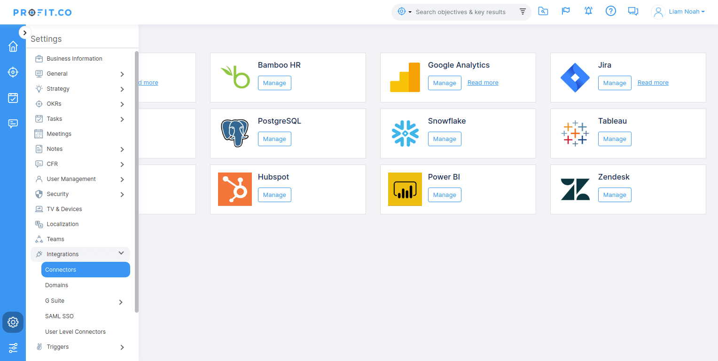Manage the Power BI connector
The image size is (718, 361).
[x=445, y=195]
